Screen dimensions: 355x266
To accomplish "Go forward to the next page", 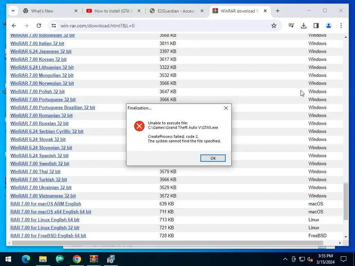I will click(x=26, y=26).
